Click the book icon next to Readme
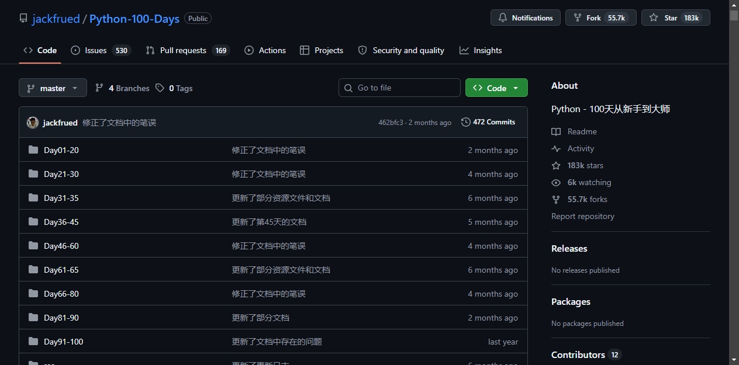The image size is (739, 365). [556, 131]
